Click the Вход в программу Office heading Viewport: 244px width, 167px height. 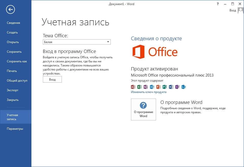click(x=69, y=51)
